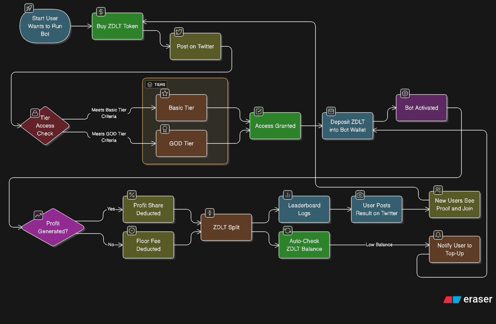Image resolution: width=496 pixels, height=324 pixels.
Task: Select the Tier Access Check diamond
Action: point(44,125)
